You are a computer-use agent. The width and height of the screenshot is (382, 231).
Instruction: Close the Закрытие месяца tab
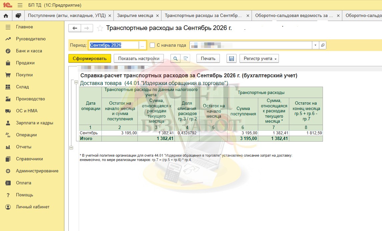coord(157,16)
